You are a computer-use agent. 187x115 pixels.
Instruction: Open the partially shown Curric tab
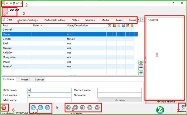132,20
